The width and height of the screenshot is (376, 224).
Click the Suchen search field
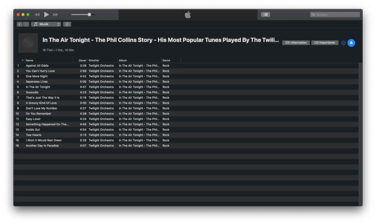click(x=334, y=14)
